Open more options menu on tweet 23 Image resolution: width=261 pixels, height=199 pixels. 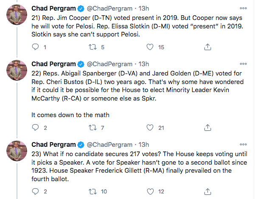[243, 144]
